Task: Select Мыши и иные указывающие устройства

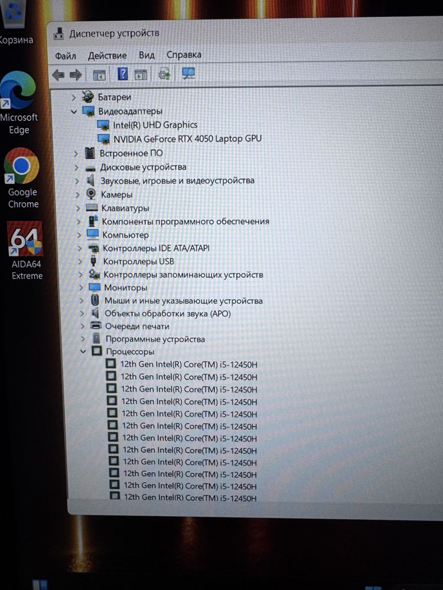Action: (x=184, y=301)
